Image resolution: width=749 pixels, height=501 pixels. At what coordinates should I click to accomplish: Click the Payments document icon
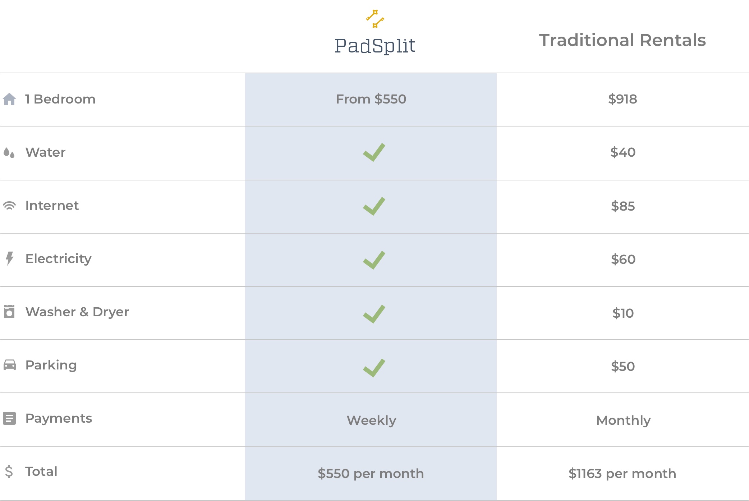click(9, 418)
